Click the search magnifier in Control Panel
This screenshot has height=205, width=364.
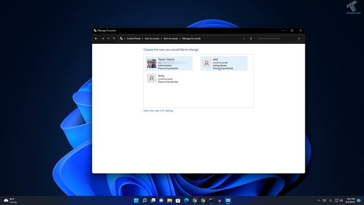click(x=299, y=39)
